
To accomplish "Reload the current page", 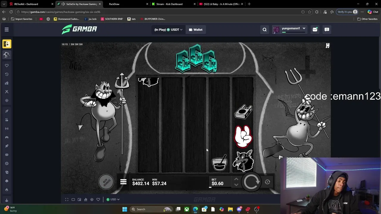I will click(x=11, y=12).
